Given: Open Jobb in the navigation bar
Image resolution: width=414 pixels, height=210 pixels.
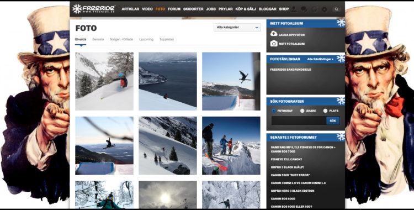Looking at the screenshot, I should [211, 9].
